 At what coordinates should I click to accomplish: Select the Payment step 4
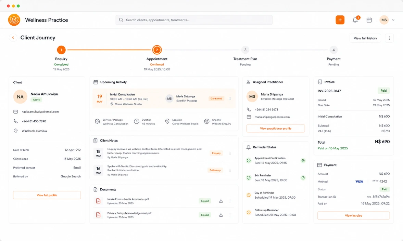pos(333,50)
